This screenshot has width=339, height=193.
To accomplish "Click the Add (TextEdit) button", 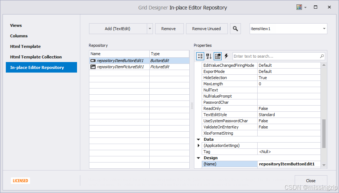I will tap(118, 29).
